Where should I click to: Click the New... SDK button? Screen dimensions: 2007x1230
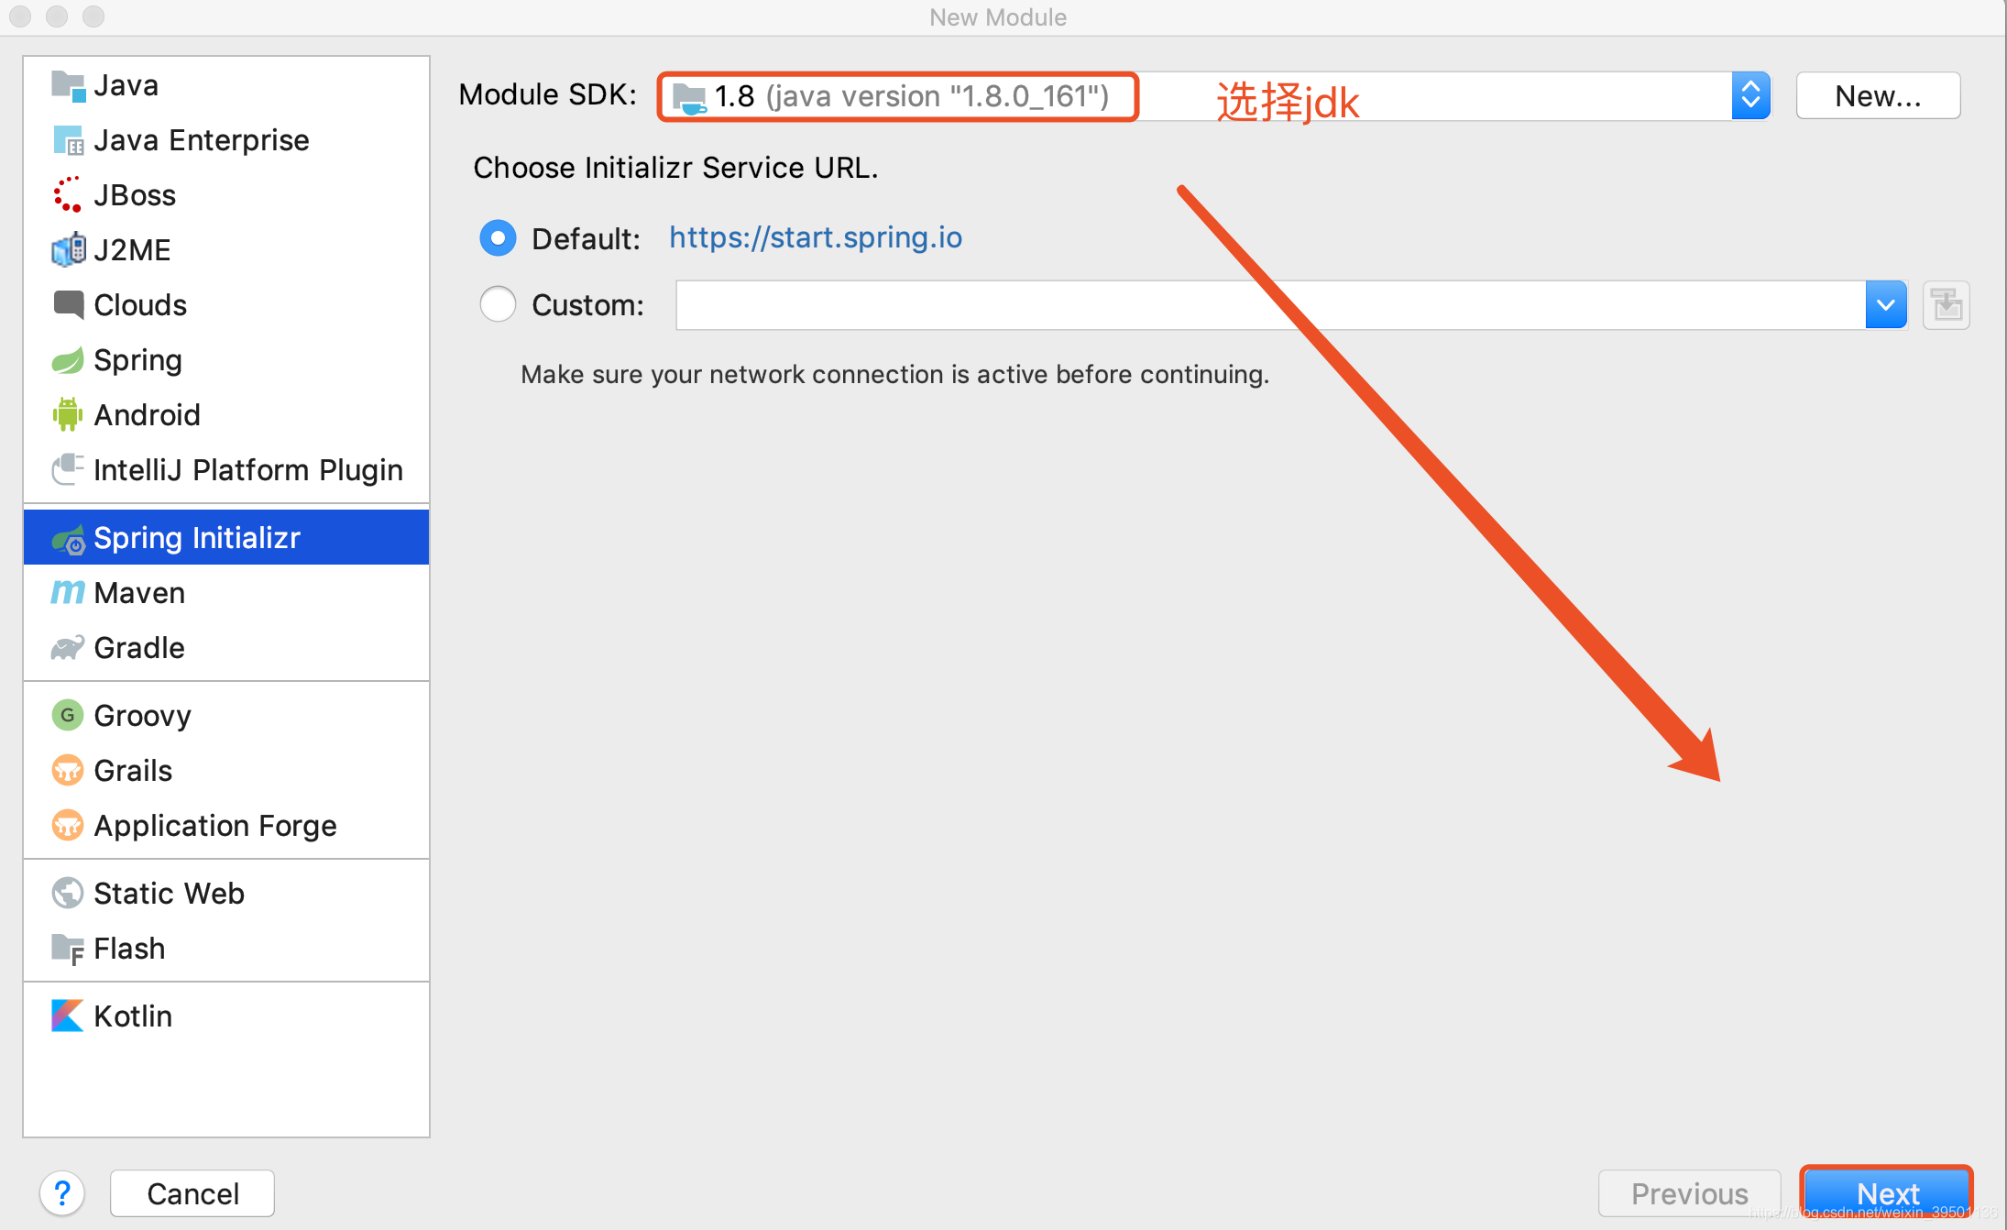click(x=1878, y=95)
